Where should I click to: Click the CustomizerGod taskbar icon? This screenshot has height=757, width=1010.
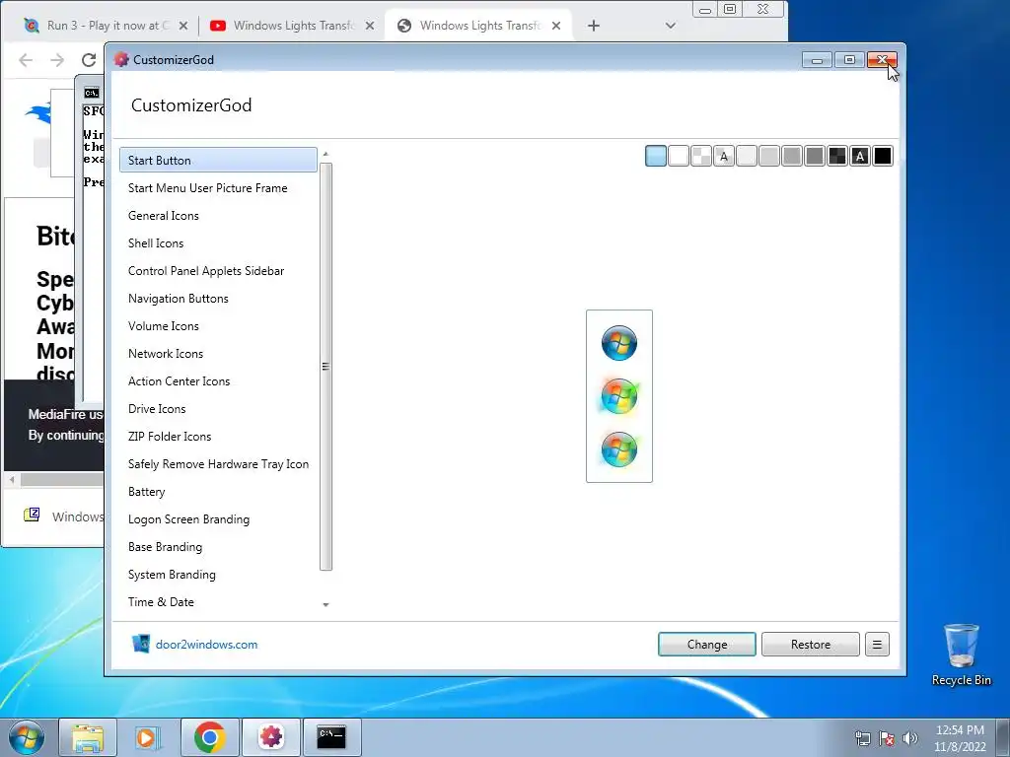(271, 737)
